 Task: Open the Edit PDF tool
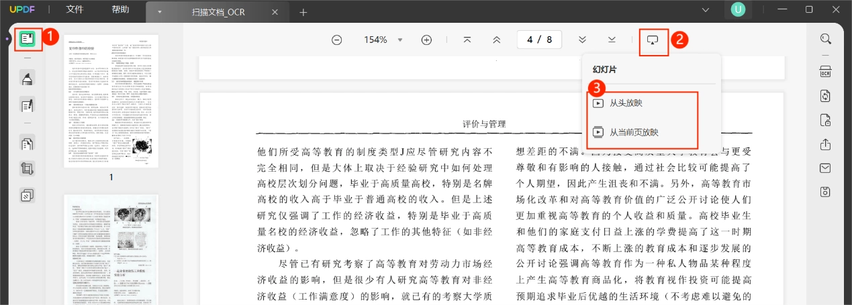tap(28, 105)
